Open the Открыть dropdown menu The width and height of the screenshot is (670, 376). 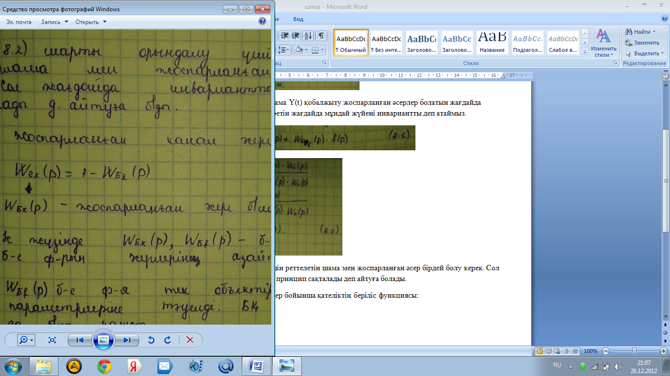click(91, 22)
